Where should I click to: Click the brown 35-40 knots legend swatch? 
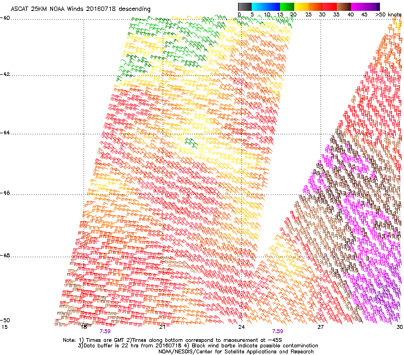pyautogui.click(x=344, y=7)
